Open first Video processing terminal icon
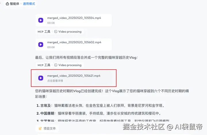Image resolution: width=207 pixels, height=135 pixels. (x=56, y=32)
